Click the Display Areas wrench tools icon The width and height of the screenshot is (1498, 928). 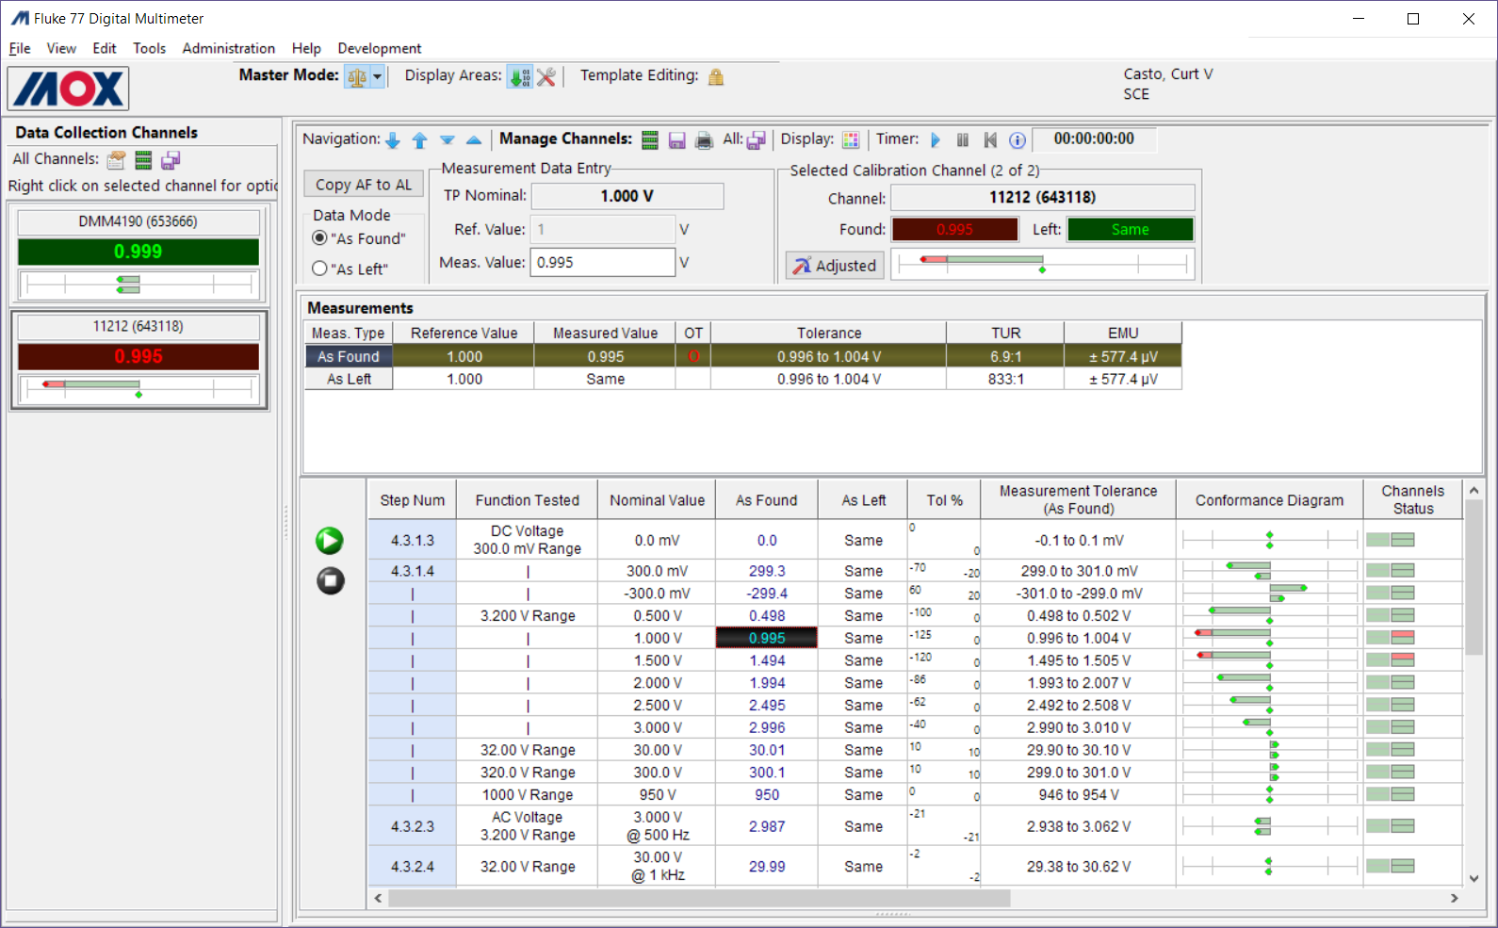pyautogui.click(x=546, y=77)
